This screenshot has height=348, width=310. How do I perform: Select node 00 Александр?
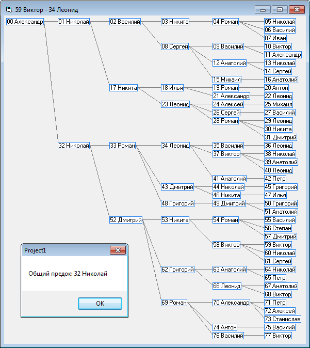click(x=25, y=22)
